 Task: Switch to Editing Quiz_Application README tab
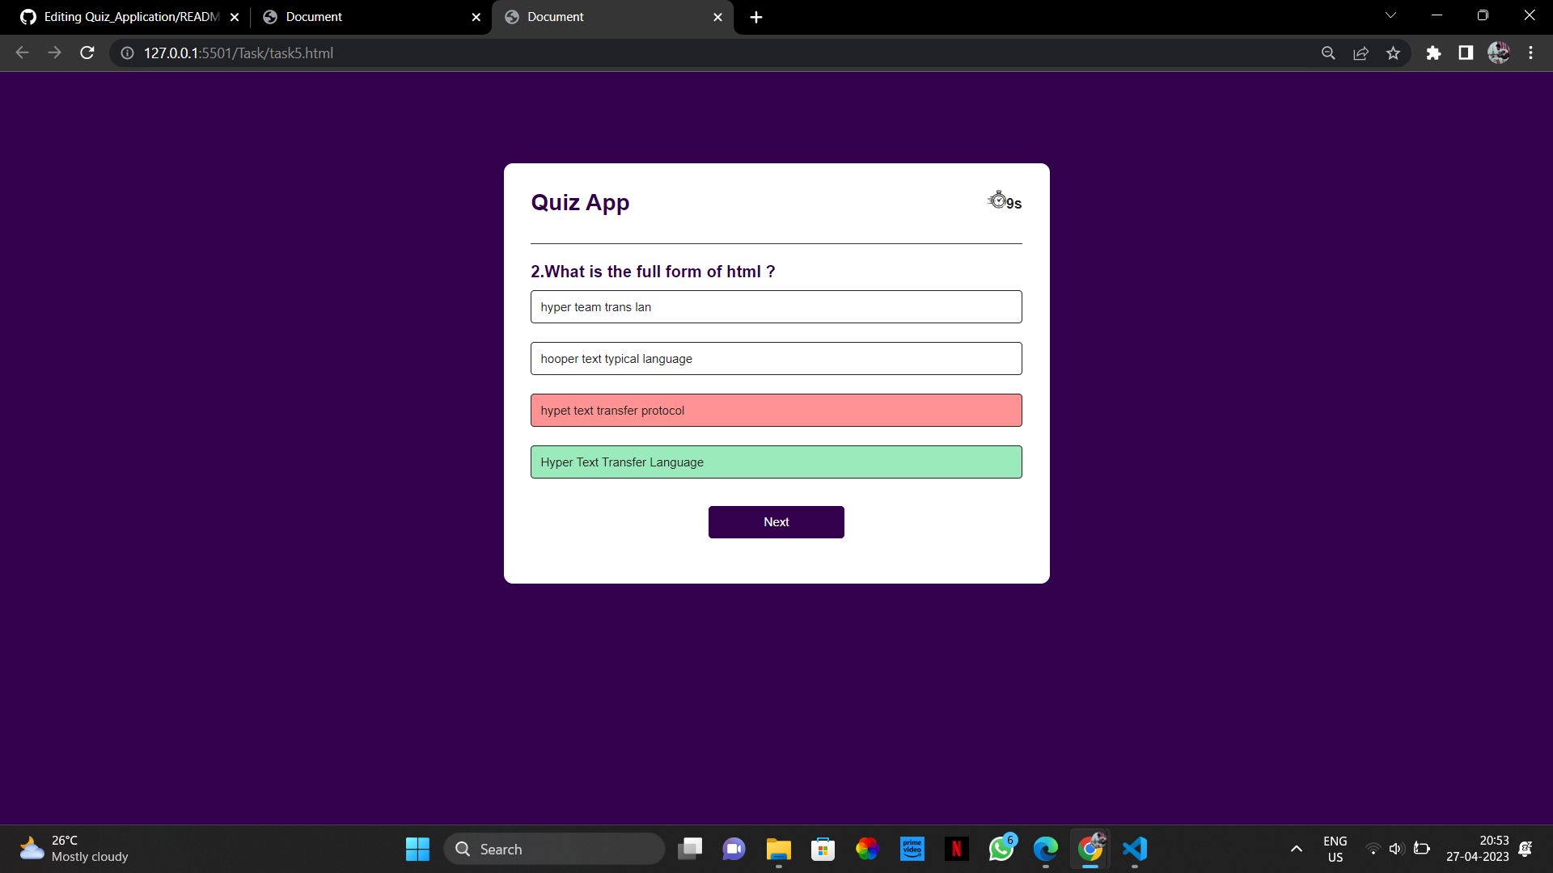pyautogui.click(x=129, y=17)
